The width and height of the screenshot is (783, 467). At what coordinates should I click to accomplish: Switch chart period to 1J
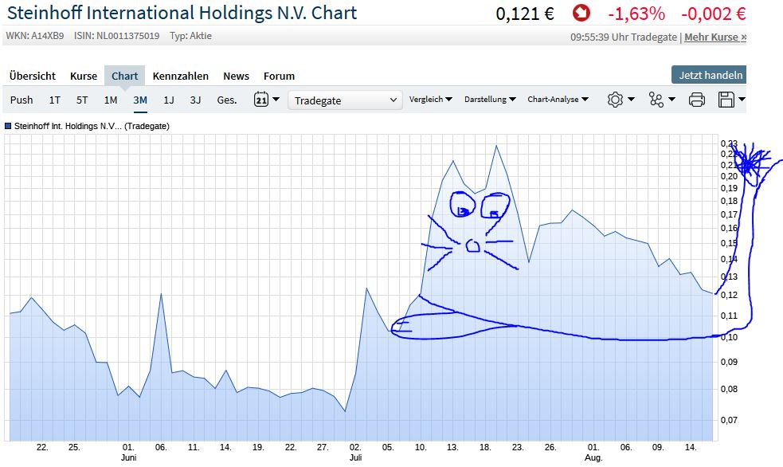pos(168,100)
